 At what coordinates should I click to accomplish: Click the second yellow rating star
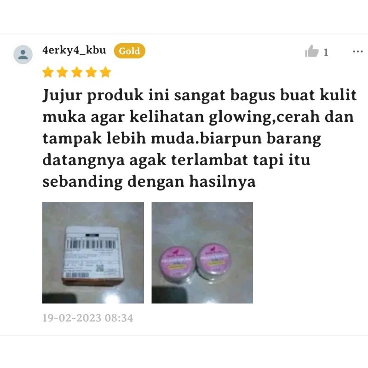coord(63,72)
